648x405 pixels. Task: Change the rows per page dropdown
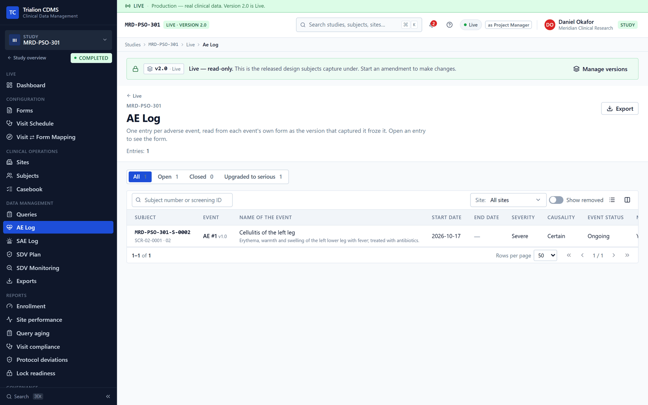tap(545, 255)
